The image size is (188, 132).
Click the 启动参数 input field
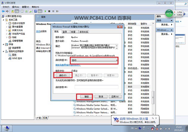tap(96, 87)
